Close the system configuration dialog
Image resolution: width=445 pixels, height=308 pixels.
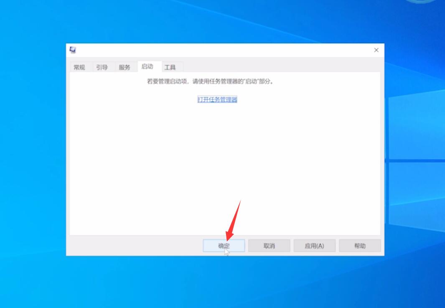pos(376,50)
